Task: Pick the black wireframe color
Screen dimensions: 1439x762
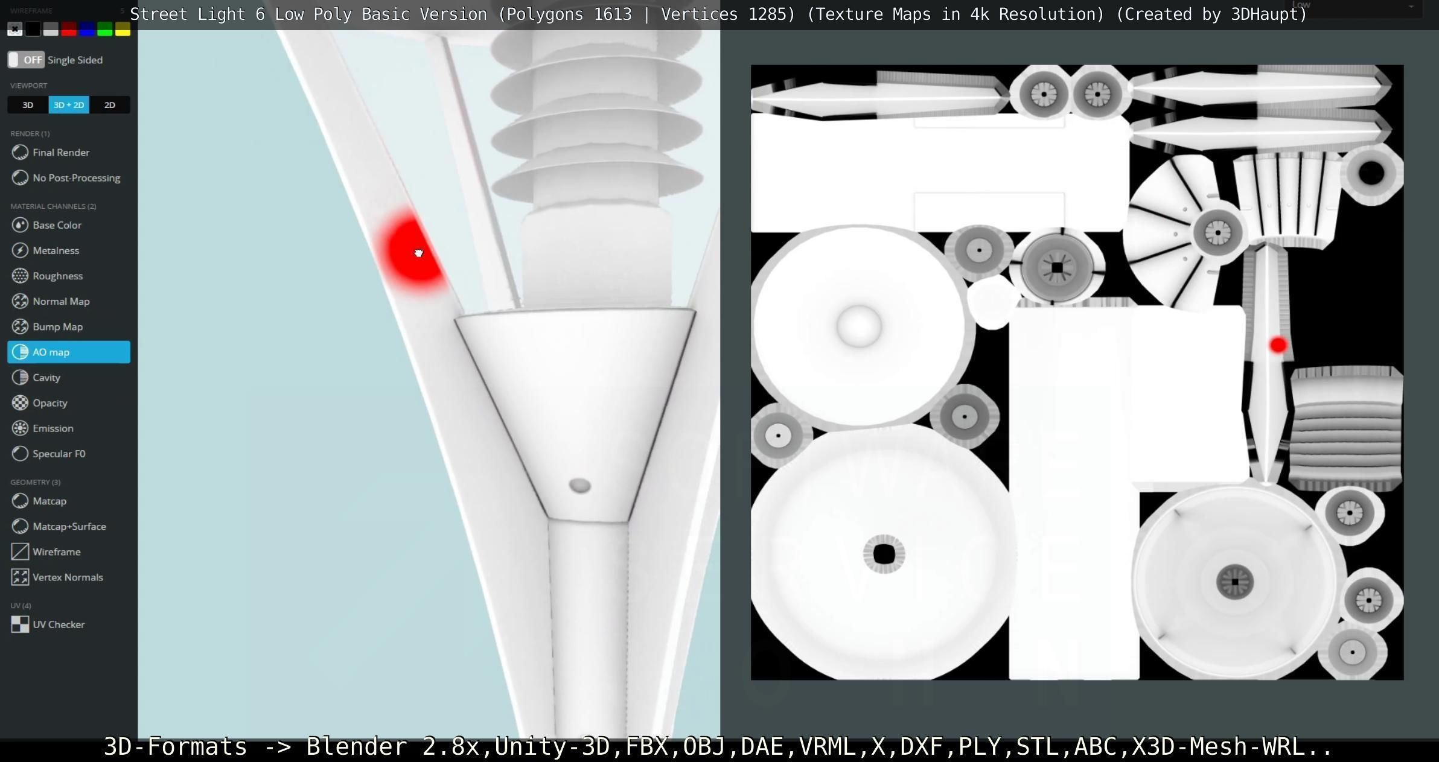Action: (x=33, y=29)
